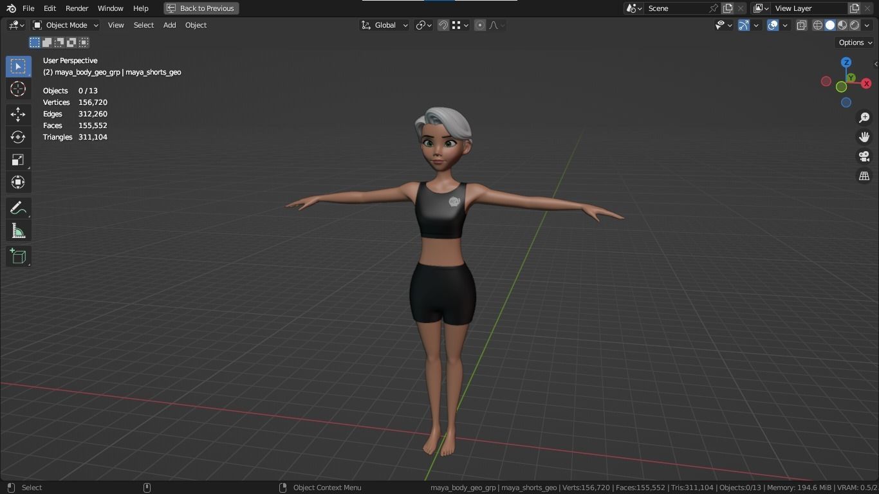The width and height of the screenshot is (879, 494).
Task: Activate the 3D Cursor tool
Action: click(18, 89)
